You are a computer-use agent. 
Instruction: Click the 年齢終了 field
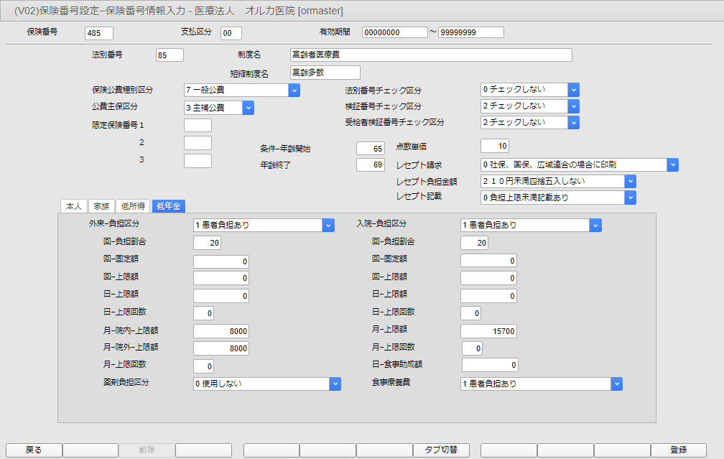(371, 165)
